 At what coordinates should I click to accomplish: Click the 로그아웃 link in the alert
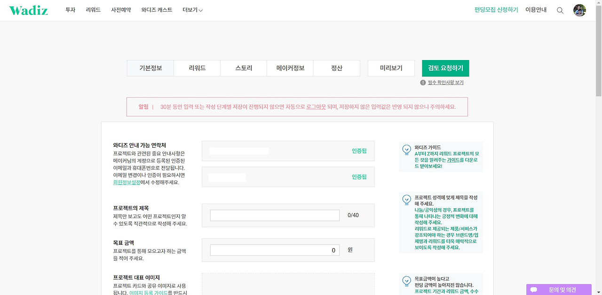pos(316,107)
